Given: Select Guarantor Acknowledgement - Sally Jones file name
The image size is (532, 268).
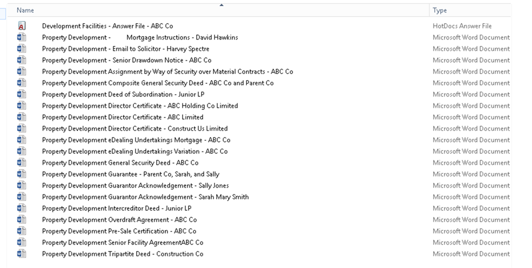Looking at the screenshot, I should [135, 185].
